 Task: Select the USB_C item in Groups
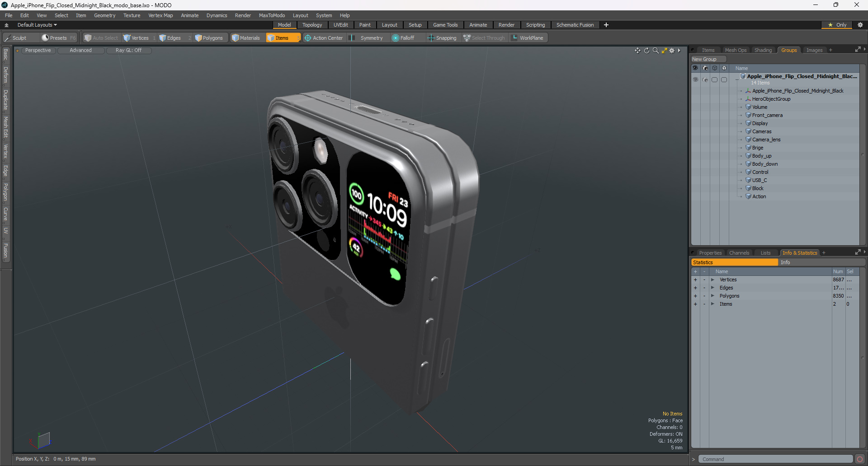tap(759, 180)
